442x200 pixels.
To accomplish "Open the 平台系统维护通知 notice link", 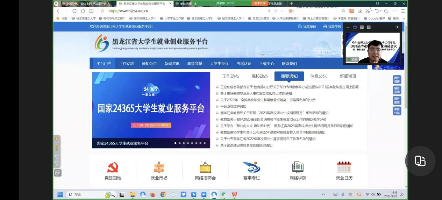I will point(233,106).
